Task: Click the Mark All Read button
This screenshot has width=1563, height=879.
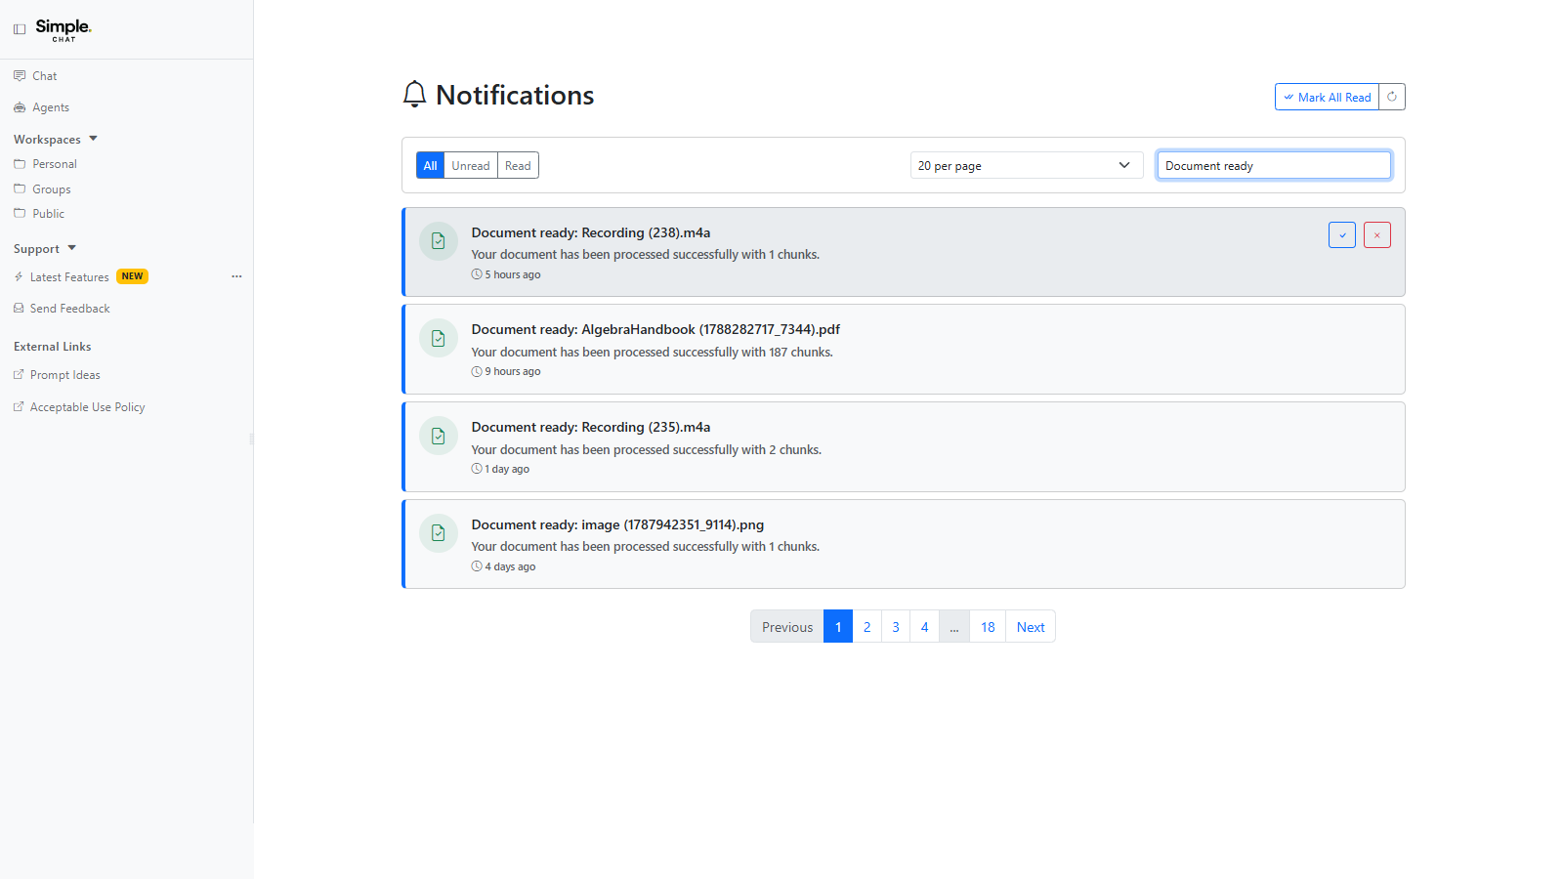Action: (1327, 97)
